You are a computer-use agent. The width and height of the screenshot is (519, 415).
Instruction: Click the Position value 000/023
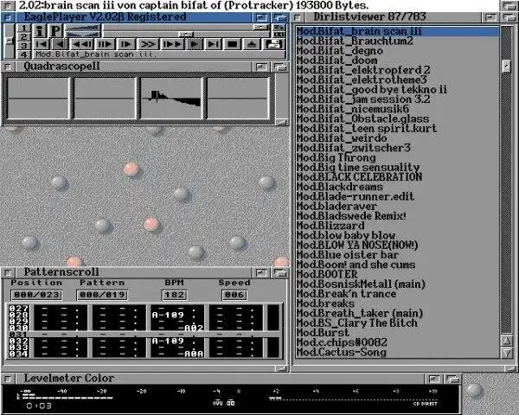tap(36, 295)
